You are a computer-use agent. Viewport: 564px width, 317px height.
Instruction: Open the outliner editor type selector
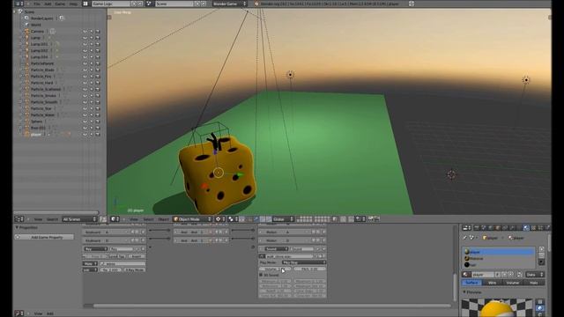click(19, 219)
